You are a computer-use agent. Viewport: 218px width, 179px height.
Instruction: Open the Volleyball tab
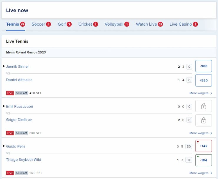click(117, 24)
